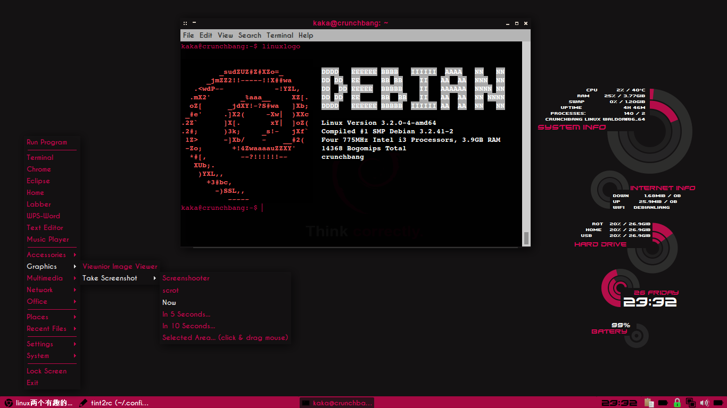Viewport: 727px width, 408px height.
Task: Select Screenshooter in the screenshot submenu
Action: click(225, 278)
